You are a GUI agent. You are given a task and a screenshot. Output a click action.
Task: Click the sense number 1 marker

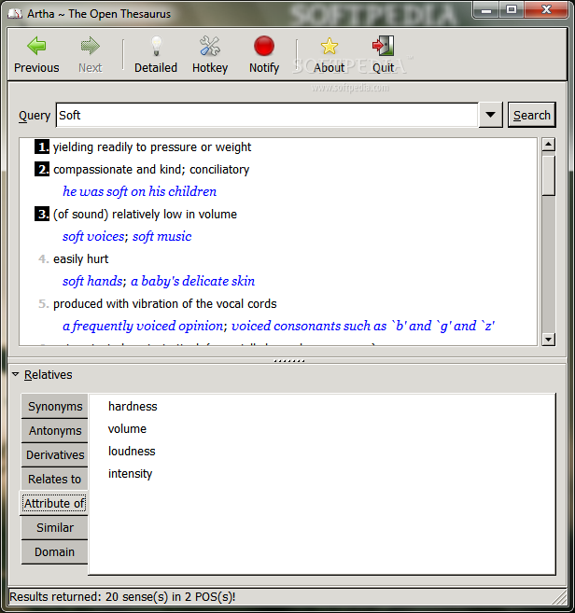coord(42,147)
